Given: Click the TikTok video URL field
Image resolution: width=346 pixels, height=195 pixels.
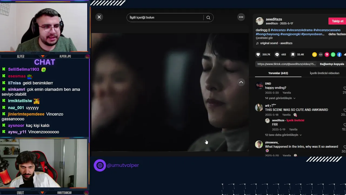Looking at the screenshot, I should (x=286, y=64).
